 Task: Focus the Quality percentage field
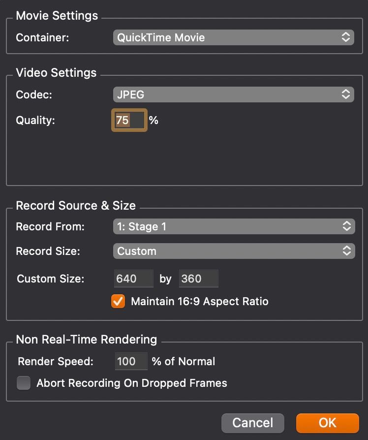pyautogui.click(x=129, y=120)
